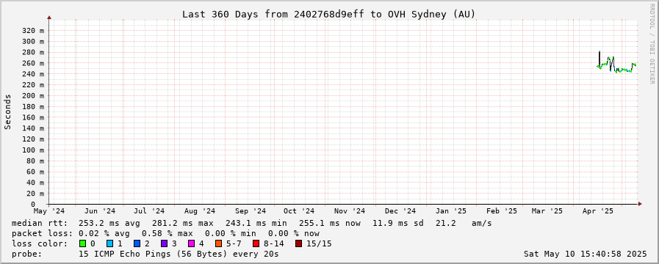Screen dimensions: 659x264
Task: Click the 'Sep '24' x-axis label
Action: coord(251,210)
